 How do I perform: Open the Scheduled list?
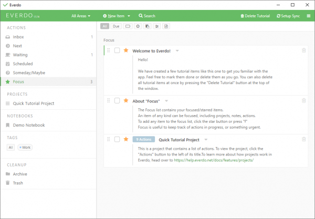coord(48,64)
